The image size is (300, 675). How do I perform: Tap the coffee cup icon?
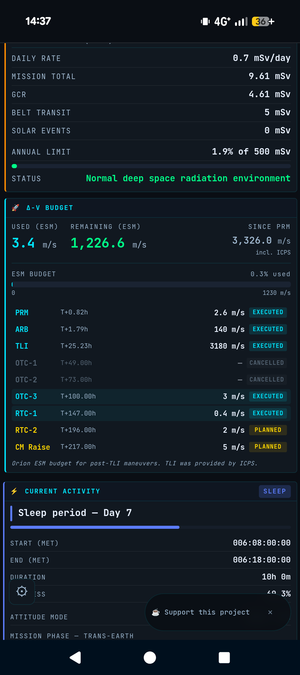[156, 612]
